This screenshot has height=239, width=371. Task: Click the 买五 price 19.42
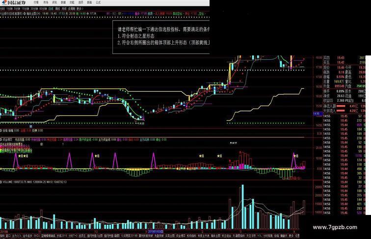pyautogui.click(x=341, y=62)
